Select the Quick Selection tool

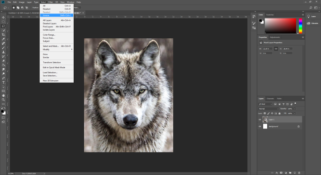3,30
